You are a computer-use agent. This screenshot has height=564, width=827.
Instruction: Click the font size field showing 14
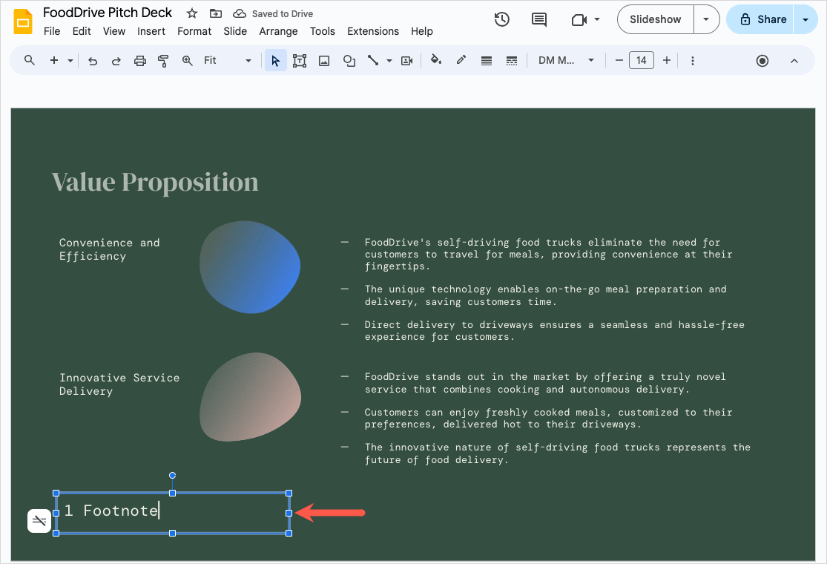point(642,61)
